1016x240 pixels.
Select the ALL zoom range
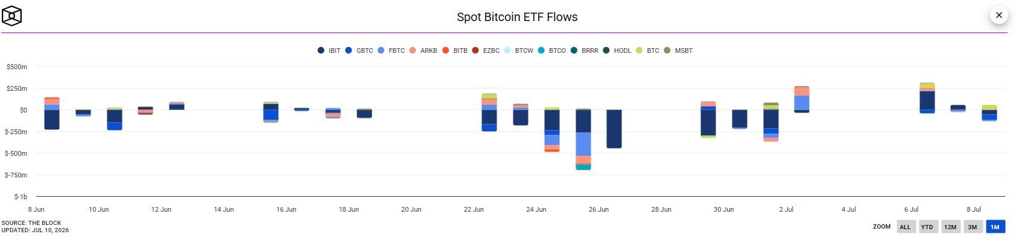(906, 227)
